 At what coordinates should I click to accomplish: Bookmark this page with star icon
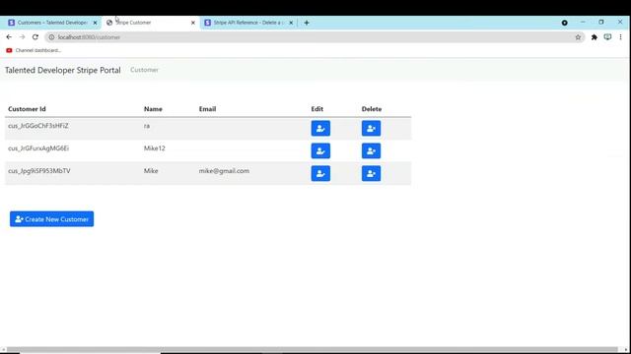tap(578, 37)
